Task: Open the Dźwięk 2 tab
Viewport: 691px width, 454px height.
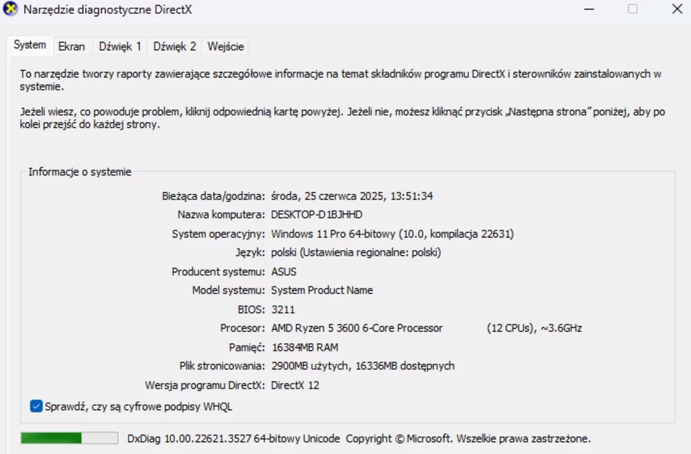Action: click(x=174, y=46)
